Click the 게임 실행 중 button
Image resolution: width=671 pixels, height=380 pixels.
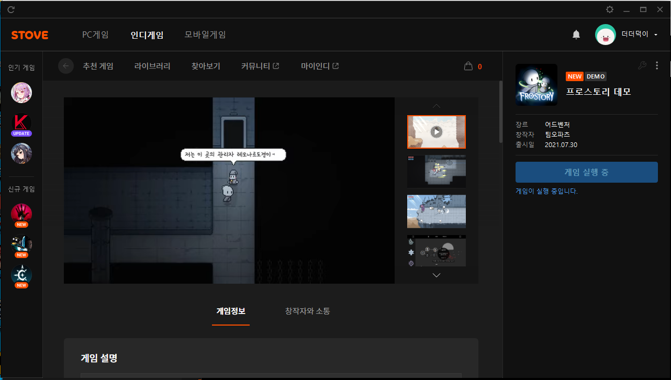(x=587, y=172)
